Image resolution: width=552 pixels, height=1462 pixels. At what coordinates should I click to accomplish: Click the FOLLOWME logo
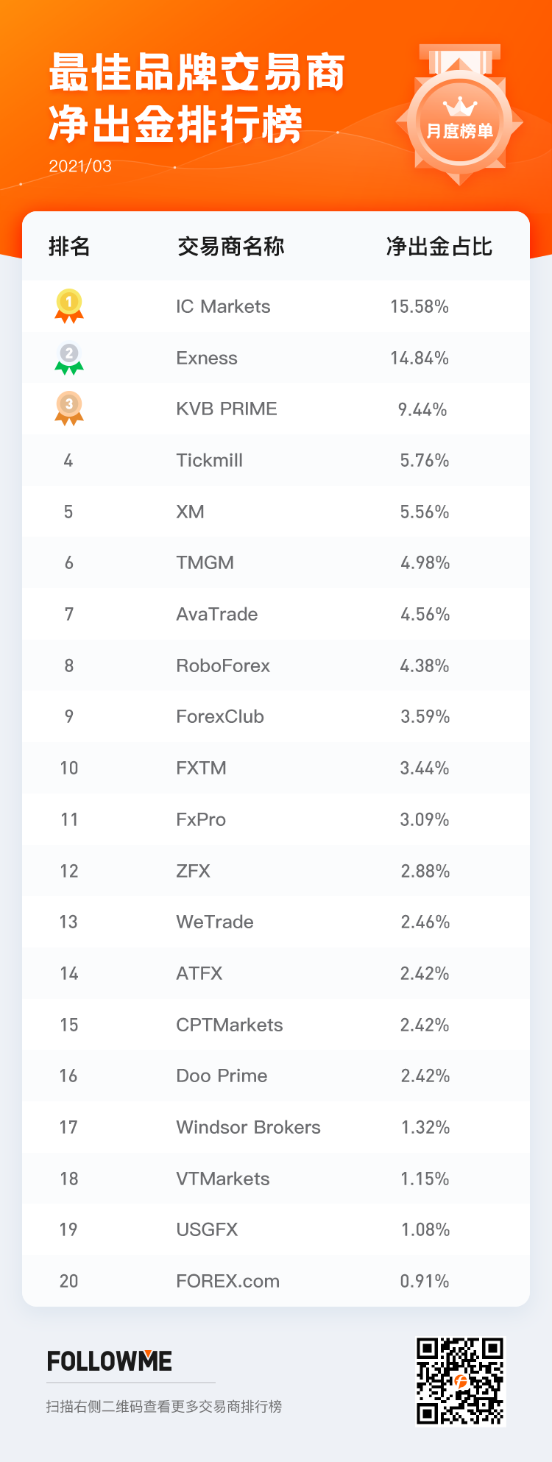tap(110, 1361)
